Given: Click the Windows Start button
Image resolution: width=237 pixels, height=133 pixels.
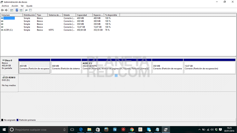Looking at the screenshot, I should click(4, 129).
